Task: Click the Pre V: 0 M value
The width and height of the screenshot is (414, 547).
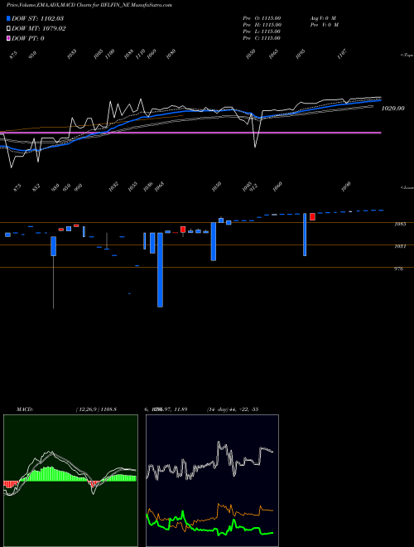Action: click(325, 25)
